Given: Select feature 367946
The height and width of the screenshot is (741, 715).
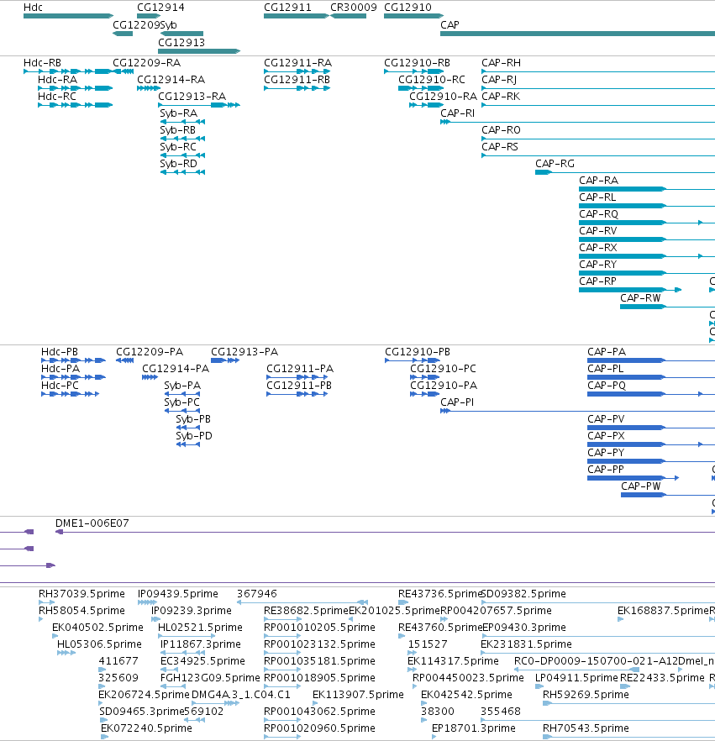Looking at the screenshot, I should coord(302,602).
